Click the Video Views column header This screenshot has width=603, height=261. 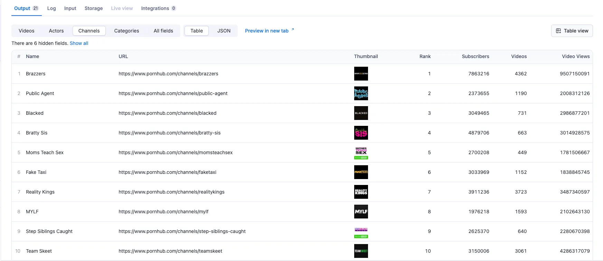coord(576,56)
